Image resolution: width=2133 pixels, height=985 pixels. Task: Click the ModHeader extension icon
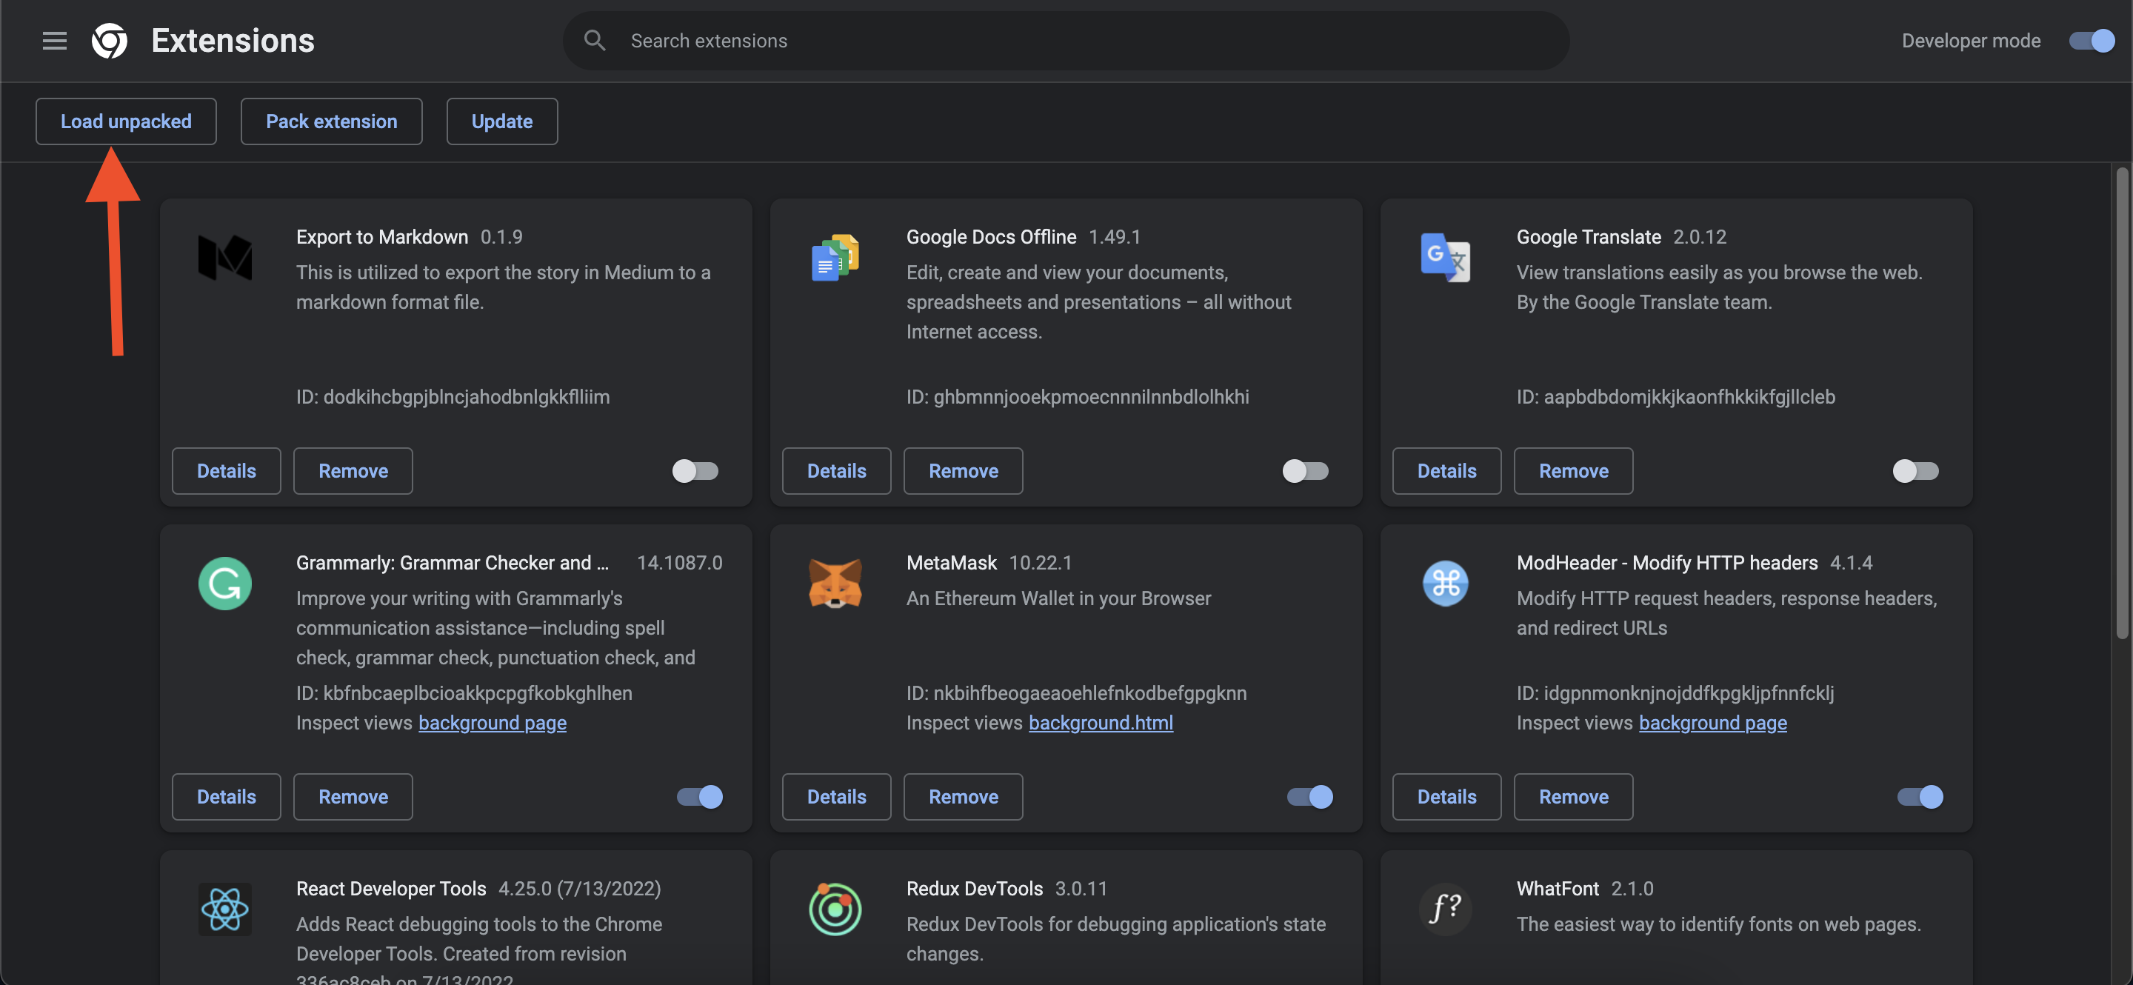pos(1445,584)
